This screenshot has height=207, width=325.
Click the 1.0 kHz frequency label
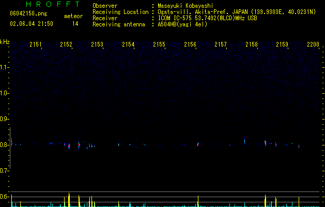(4, 93)
